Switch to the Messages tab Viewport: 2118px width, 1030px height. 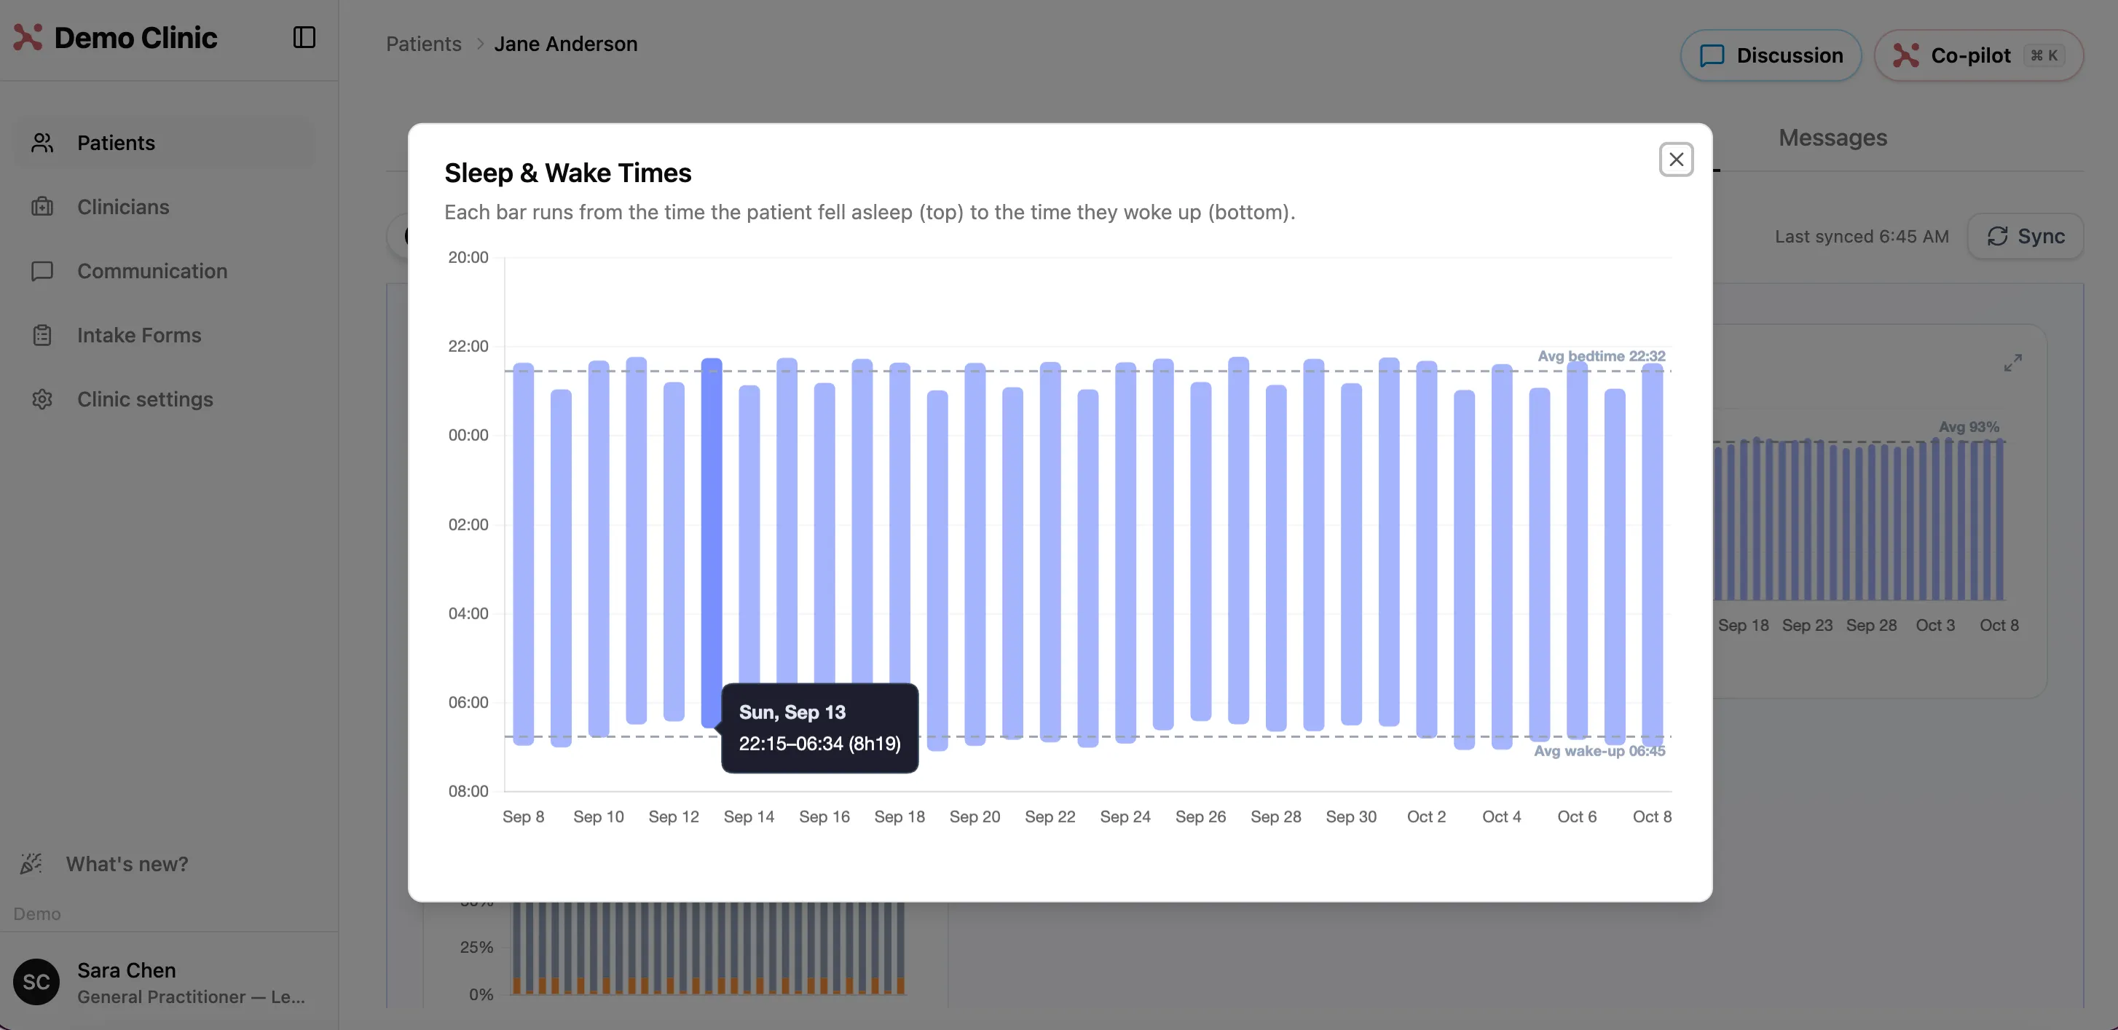point(1832,138)
